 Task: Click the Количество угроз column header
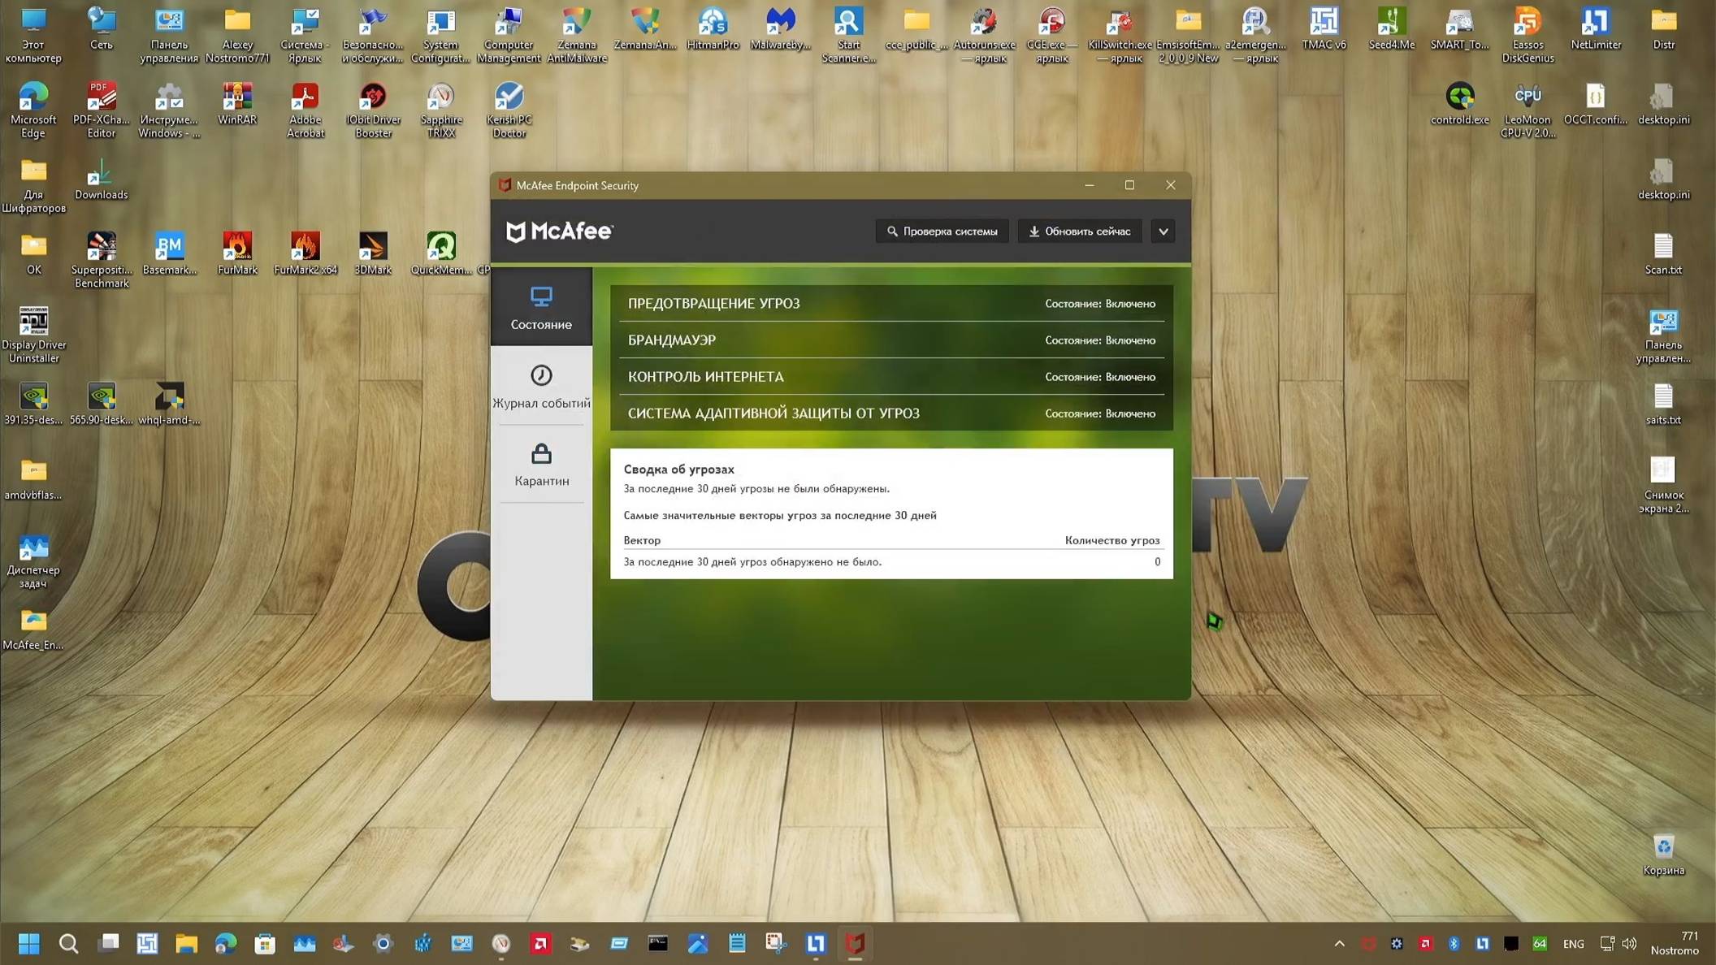1111,540
